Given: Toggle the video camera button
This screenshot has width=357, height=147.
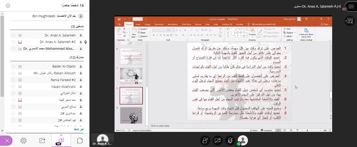Looking at the screenshot, I should pos(218,140).
